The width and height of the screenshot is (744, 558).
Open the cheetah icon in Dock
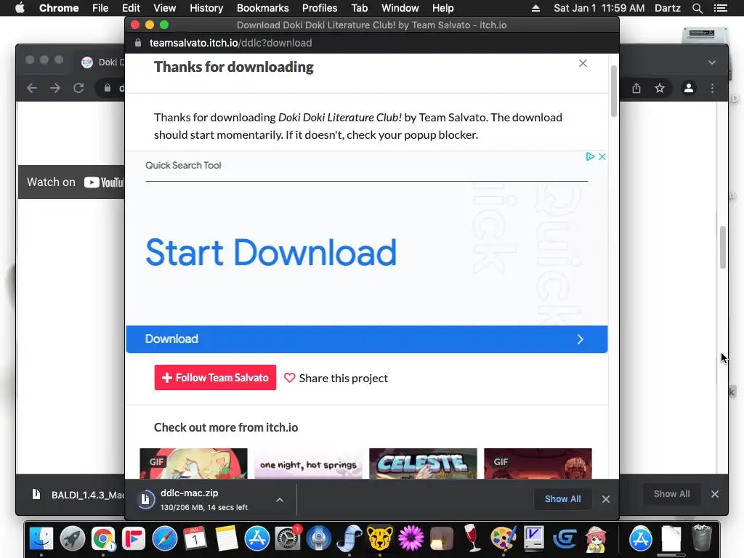[x=379, y=538]
